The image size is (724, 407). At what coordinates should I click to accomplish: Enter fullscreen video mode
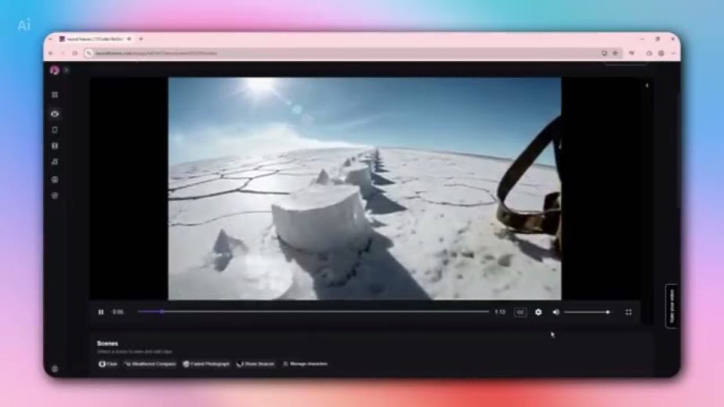pos(628,312)
